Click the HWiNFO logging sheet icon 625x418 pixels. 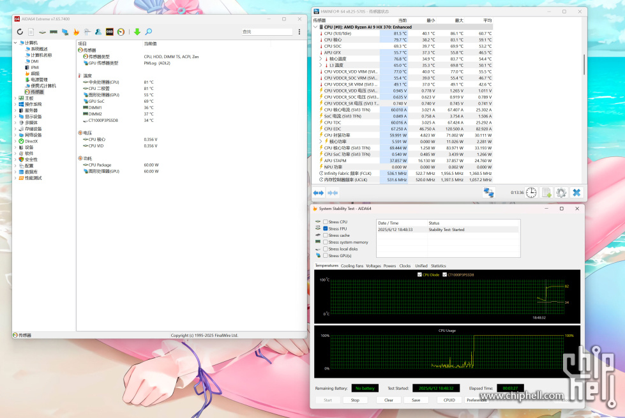point(546,193)
